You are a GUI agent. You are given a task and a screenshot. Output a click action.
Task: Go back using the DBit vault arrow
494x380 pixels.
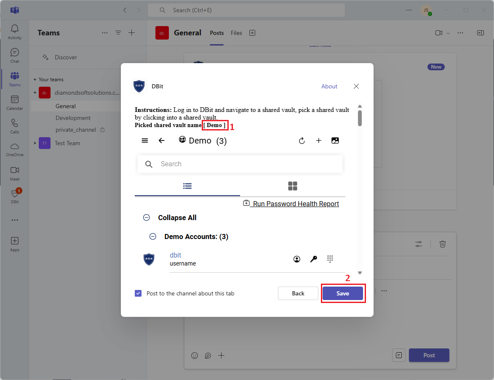(162, 141)
